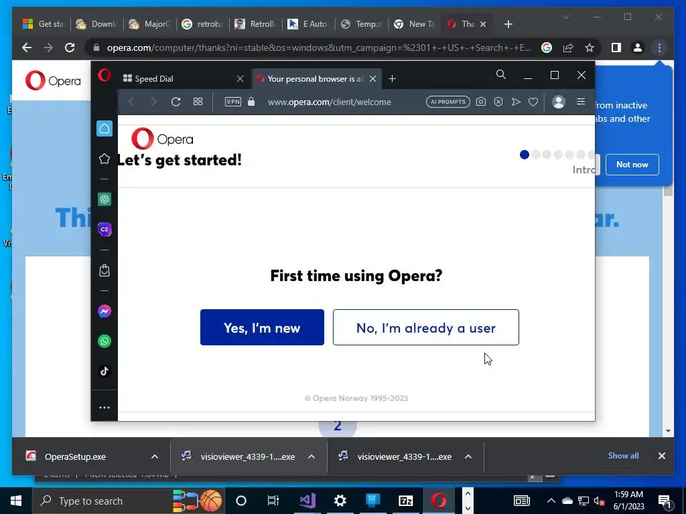Click the Opera menu O logo
The image size is (686, 514).
104,75
